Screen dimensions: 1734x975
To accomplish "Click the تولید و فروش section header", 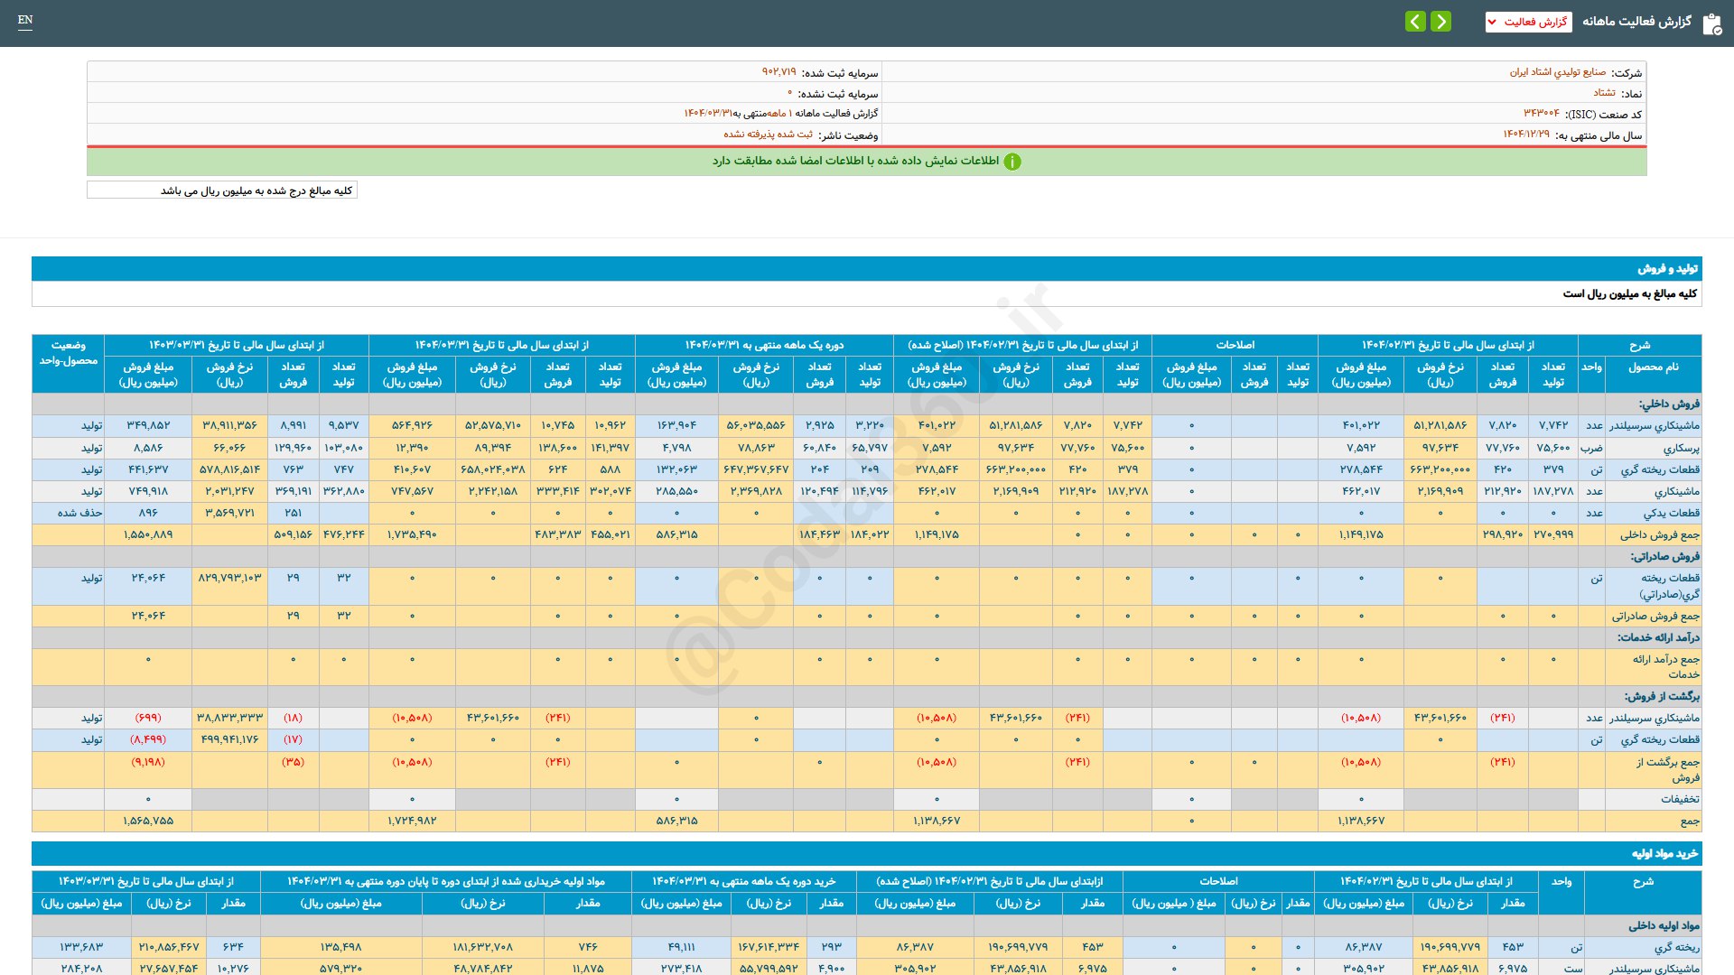I will (1667, 269).
